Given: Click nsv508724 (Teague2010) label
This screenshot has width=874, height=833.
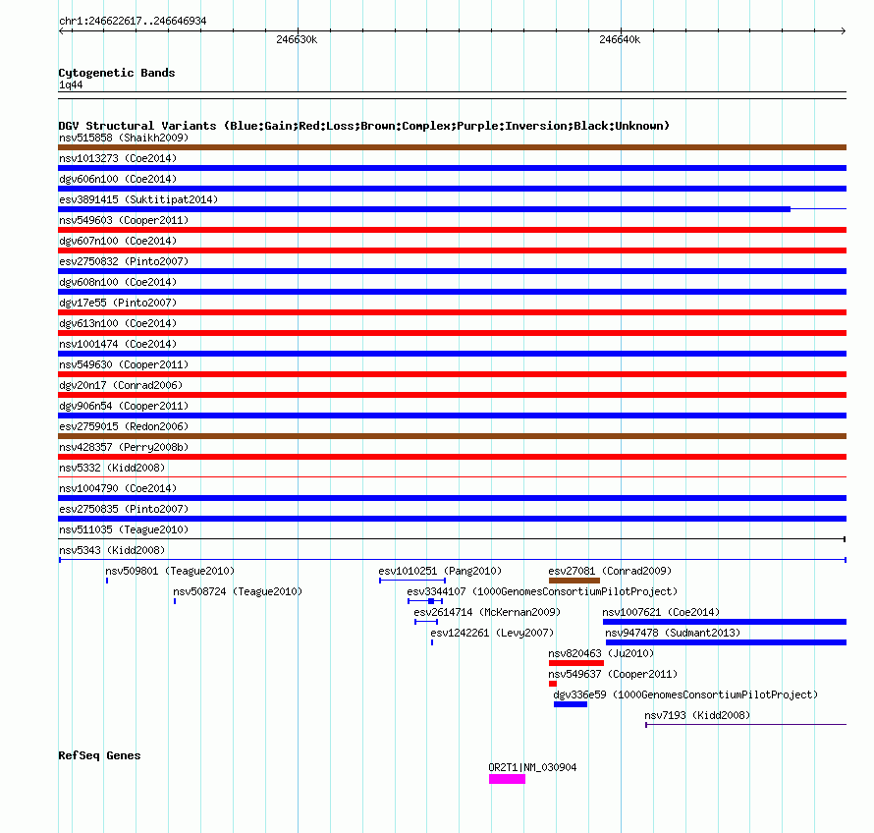Looking at the screenshot, I should point(238,591).
